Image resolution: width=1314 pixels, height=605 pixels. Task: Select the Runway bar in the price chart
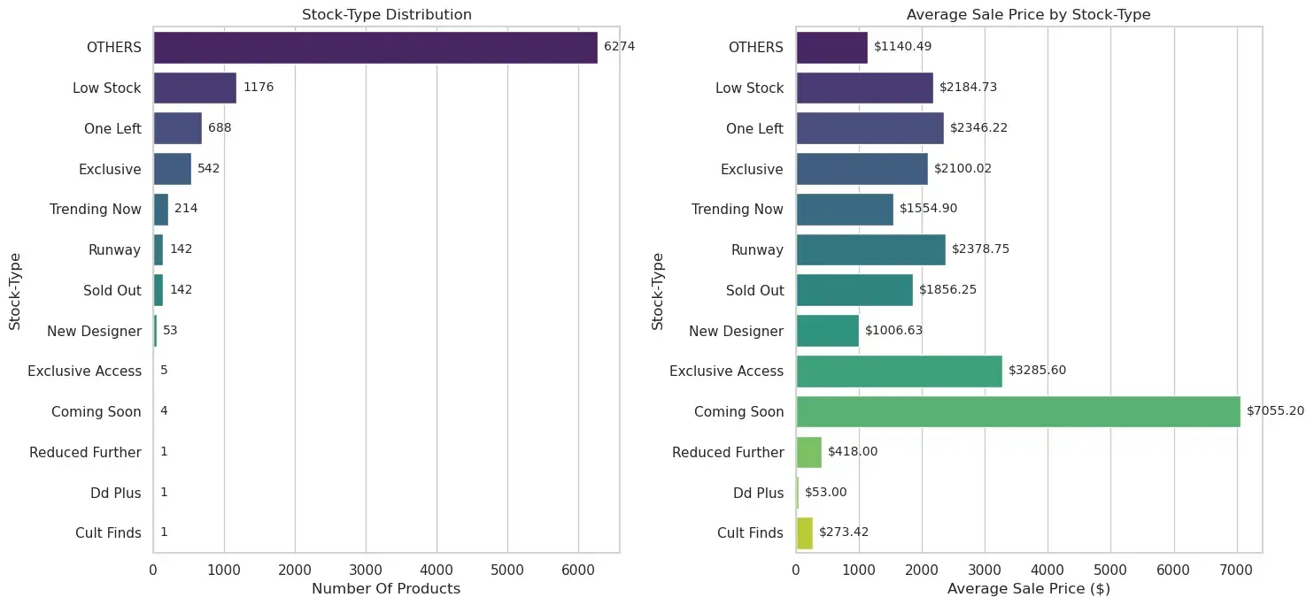pyautogui.click(x=871, y=249)
